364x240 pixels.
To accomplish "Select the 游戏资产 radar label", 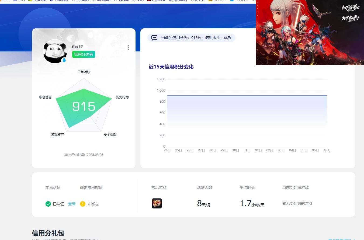I will pyautogui.click(x=57, y=134).
